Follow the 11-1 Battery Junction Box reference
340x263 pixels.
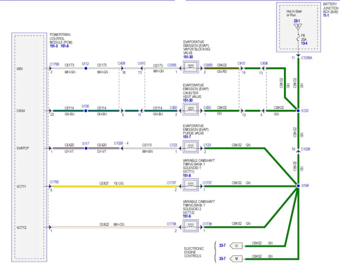326,16
